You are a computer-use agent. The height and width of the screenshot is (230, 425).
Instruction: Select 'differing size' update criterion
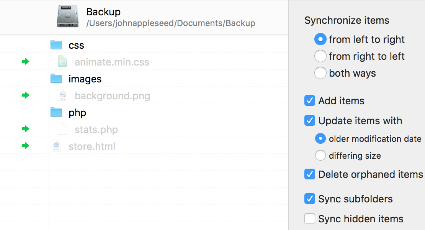point(320,155)
